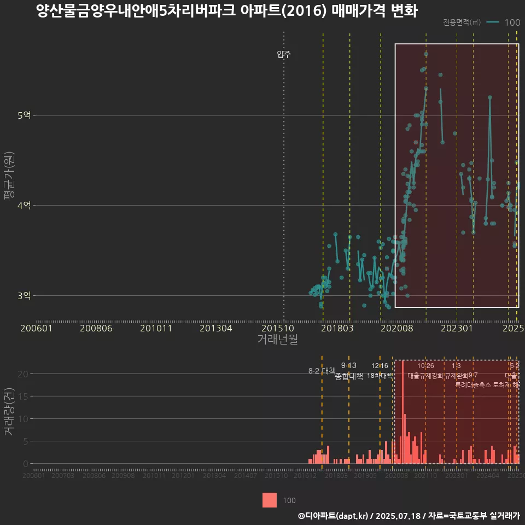
Task: Click the 12·16 policy date label
Action: click(380, 366)
